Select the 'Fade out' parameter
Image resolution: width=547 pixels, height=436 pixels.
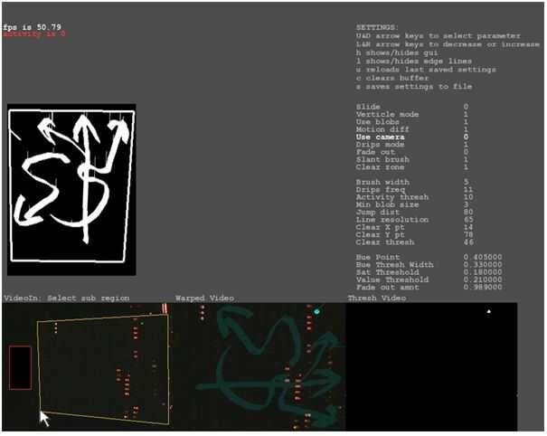[x=375, y=152]
